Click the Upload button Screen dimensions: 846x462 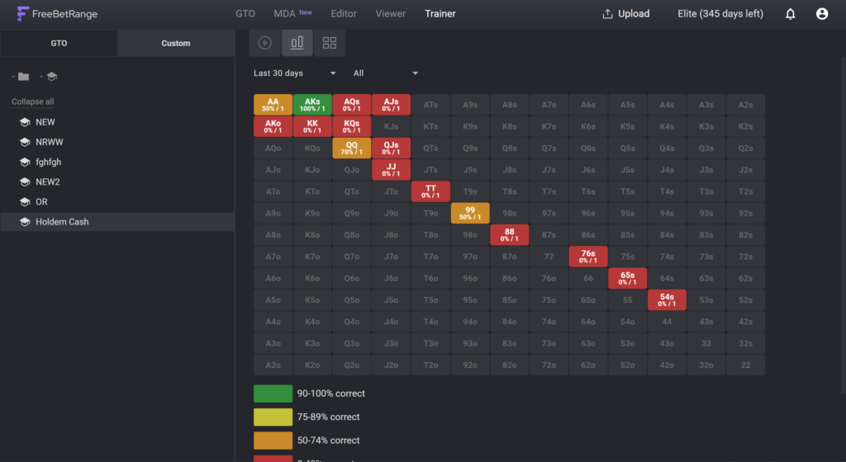626,14
